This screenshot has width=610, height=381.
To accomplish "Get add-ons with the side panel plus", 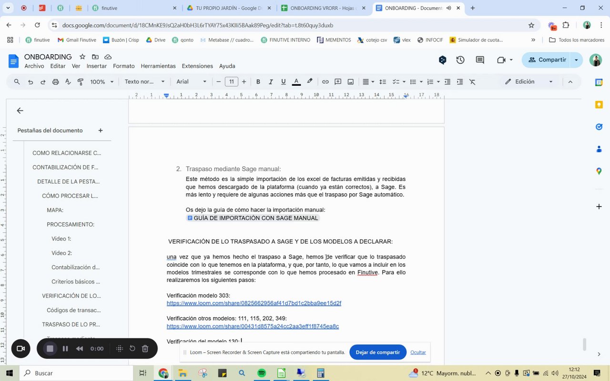I will click(x=599, y=207).
